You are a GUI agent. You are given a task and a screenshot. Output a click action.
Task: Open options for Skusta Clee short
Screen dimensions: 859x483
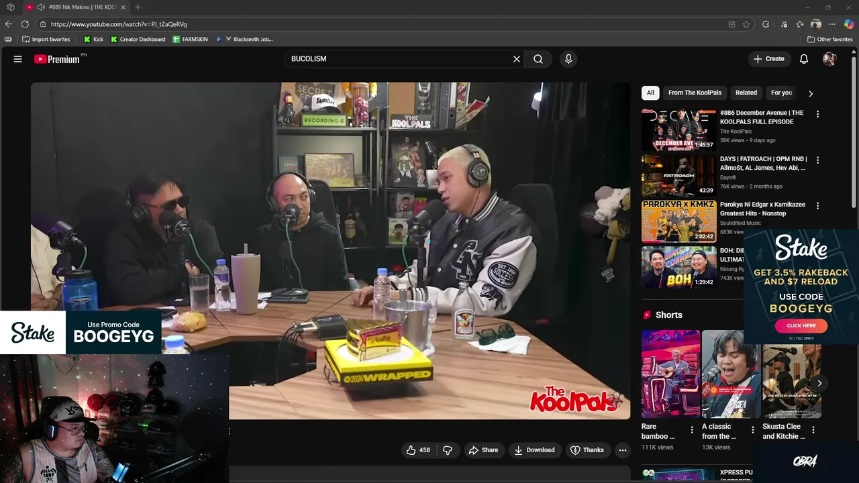tap(813, 430)
